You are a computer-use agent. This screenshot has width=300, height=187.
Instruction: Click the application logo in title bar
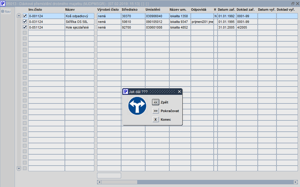coord(3,4)
